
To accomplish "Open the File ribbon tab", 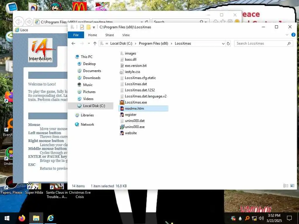I will click(x=76, y=35).
